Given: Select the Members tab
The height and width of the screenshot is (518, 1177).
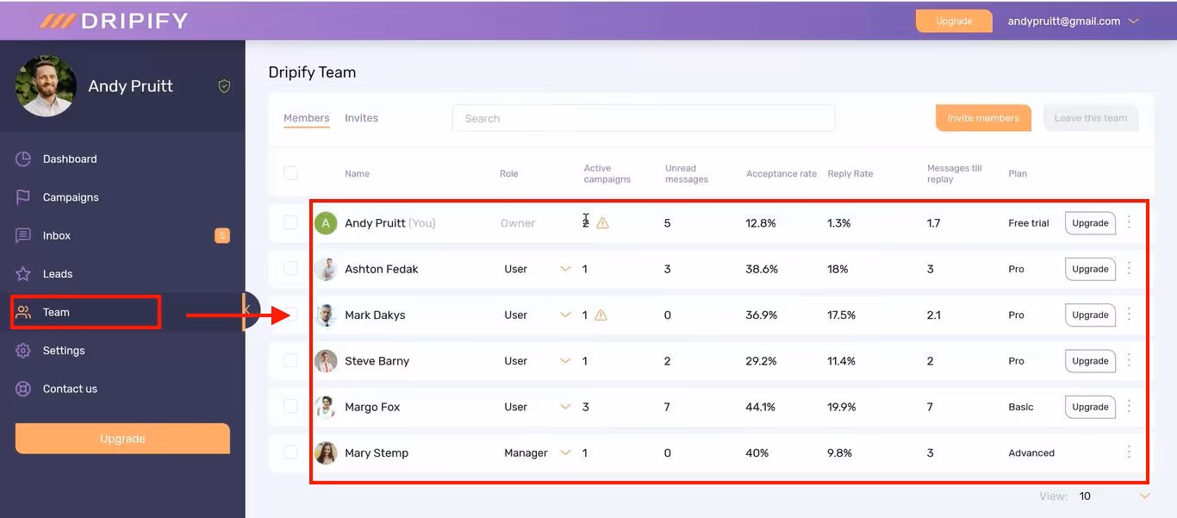Looking at the screenshot, I should 306,117.
